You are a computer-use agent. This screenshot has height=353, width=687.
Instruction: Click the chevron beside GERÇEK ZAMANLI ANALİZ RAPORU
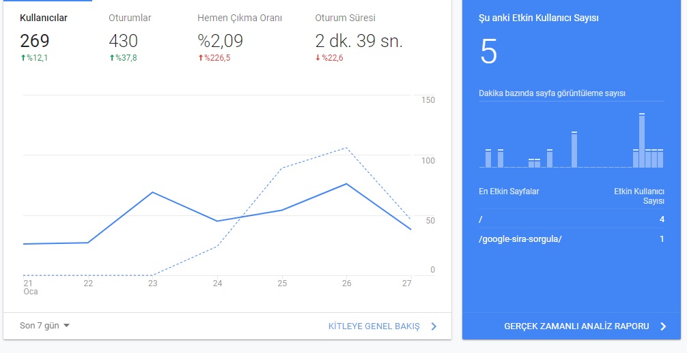(663, 326)
